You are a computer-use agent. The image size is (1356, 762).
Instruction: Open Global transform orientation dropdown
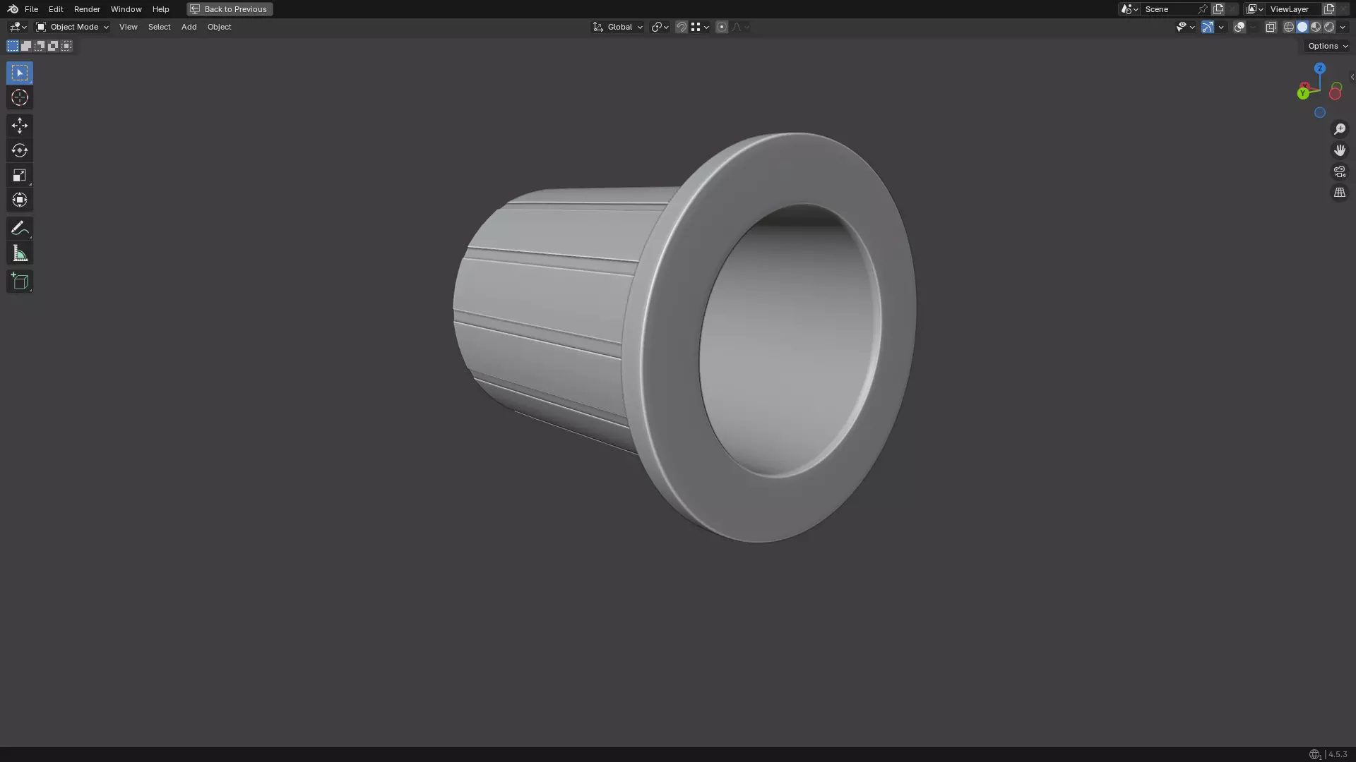618,27
